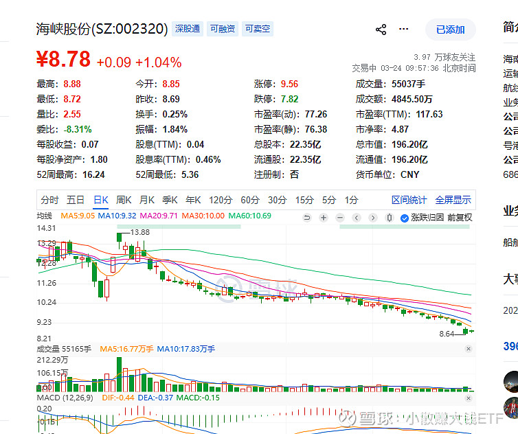
Task: Click the 8.64 low price marker
Action: (447, 334)
